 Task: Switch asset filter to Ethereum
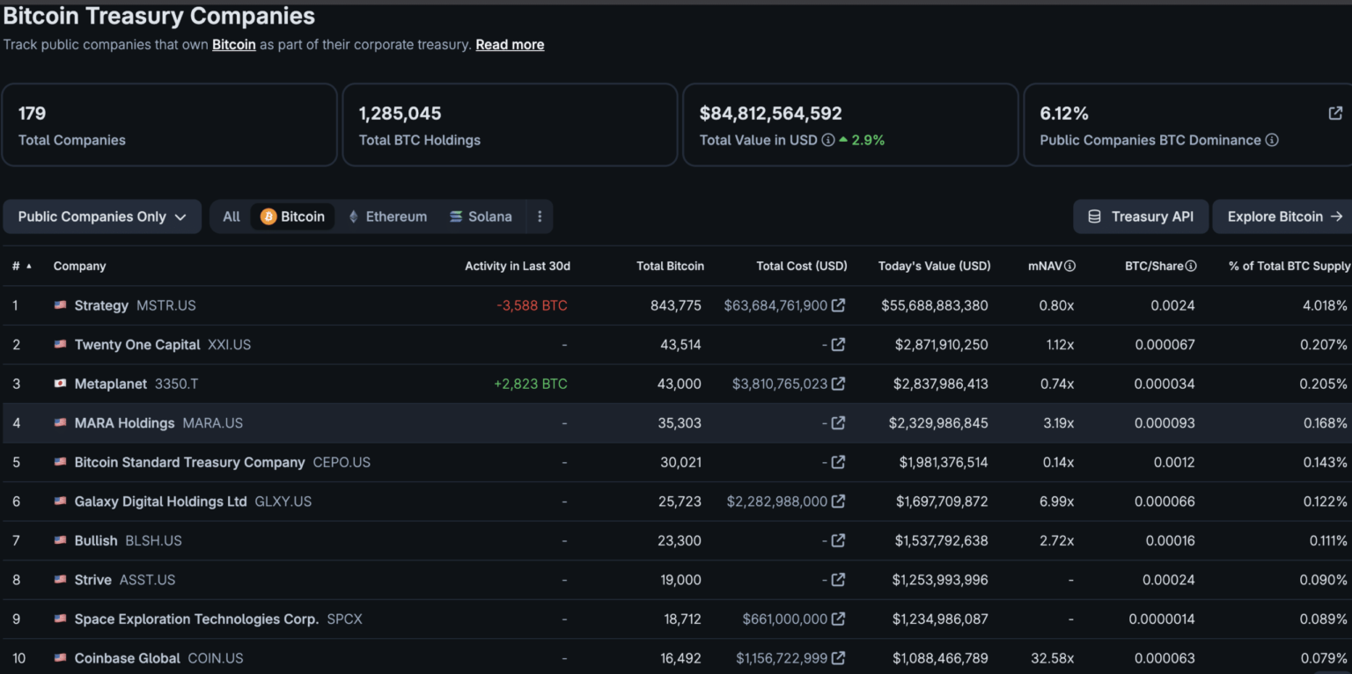click(x=387, y=216)
